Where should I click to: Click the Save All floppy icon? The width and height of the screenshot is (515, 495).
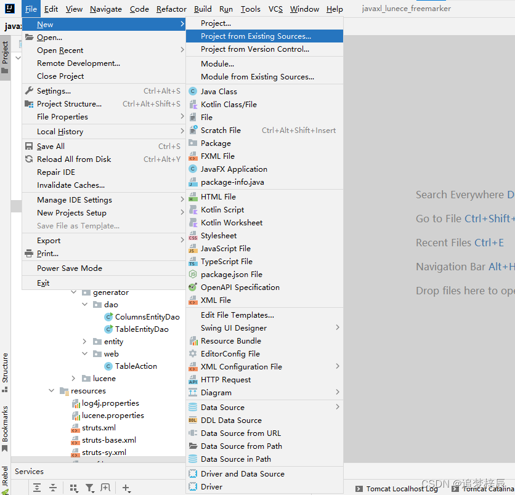(29, 146)
